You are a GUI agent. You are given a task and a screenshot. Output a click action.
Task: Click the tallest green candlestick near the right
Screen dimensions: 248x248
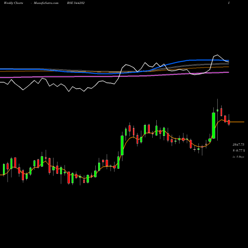tap(214, 125)
